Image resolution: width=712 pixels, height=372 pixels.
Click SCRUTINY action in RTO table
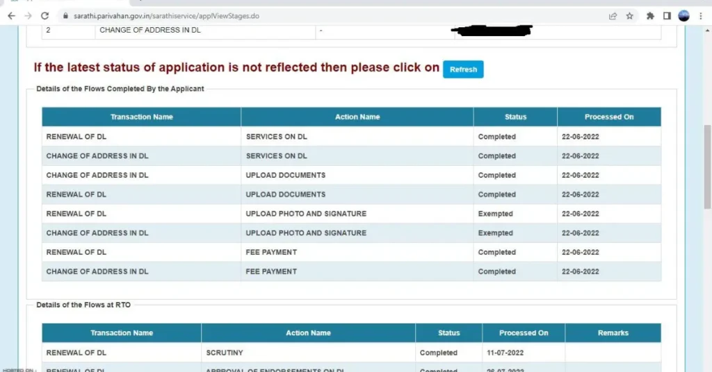(x=225, y=353)
